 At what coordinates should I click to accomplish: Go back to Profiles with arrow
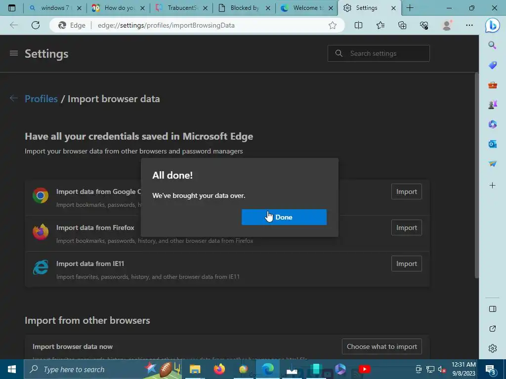13,98
